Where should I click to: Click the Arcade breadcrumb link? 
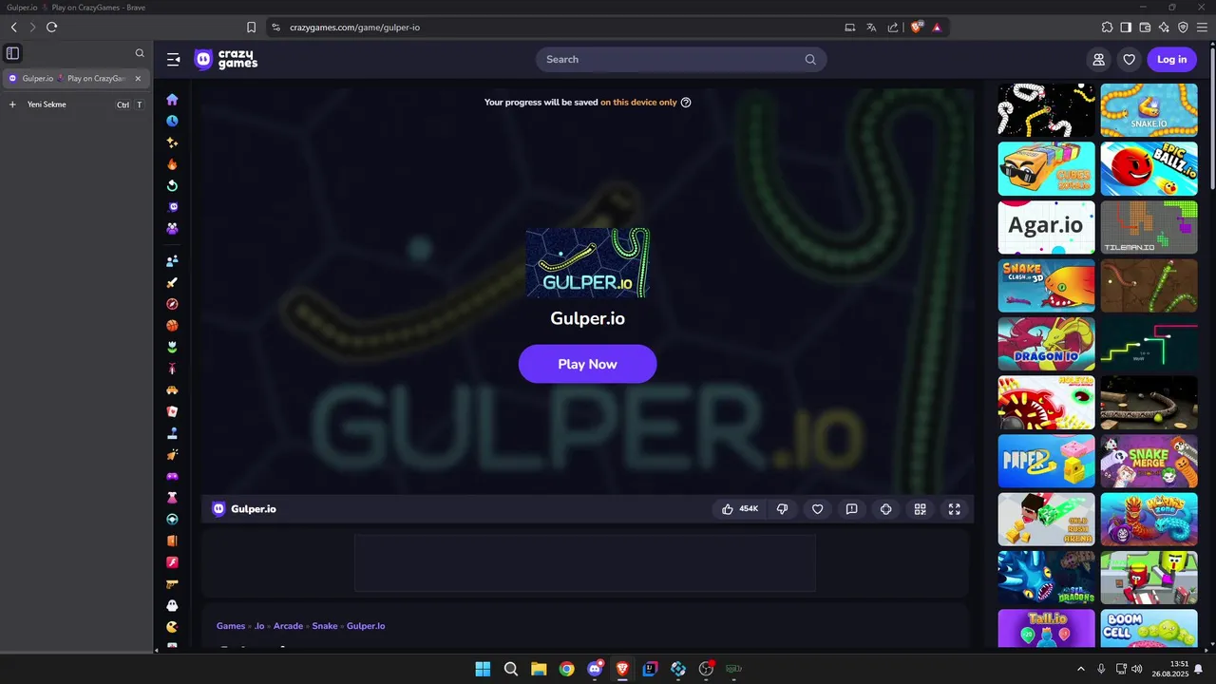point(288,626)
